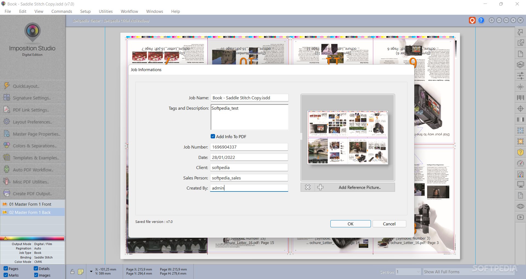Image resolution: width=526 pixels, height=279 pixels.
Task: Open the Windows menu
Action: (x=155, y=11)
